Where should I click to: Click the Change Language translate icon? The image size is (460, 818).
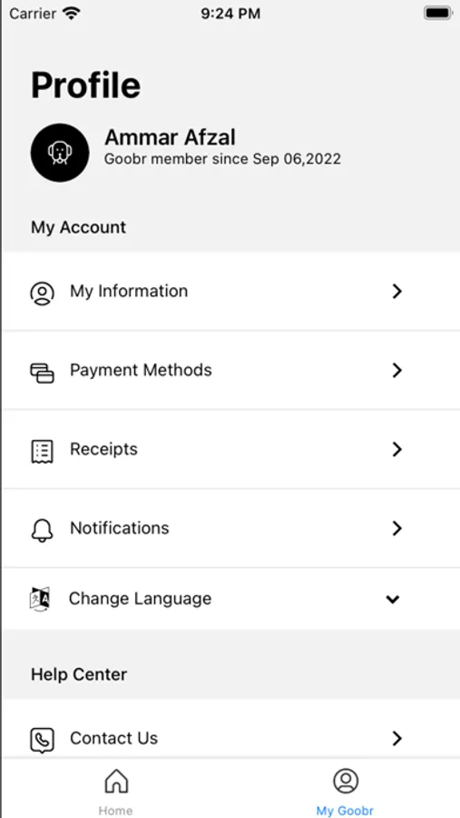(x=40, y=598)
